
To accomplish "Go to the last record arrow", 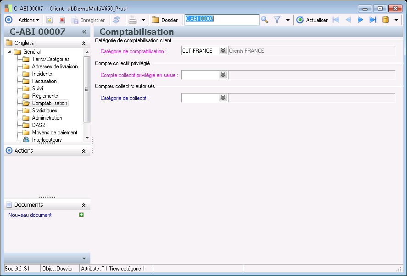I will click(373, 20).
